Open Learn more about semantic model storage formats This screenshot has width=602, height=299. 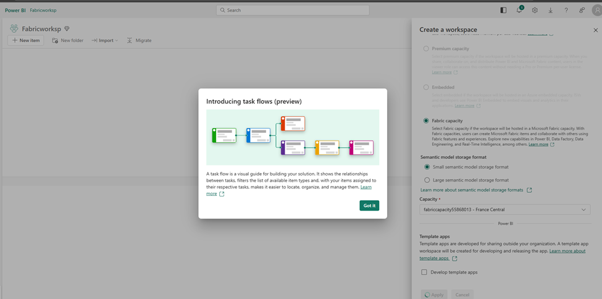click(x=472, y=190)
